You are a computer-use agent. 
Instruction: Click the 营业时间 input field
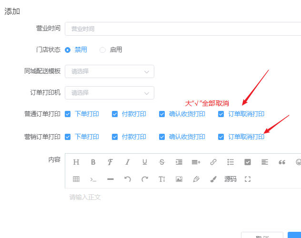coord(183,29)
